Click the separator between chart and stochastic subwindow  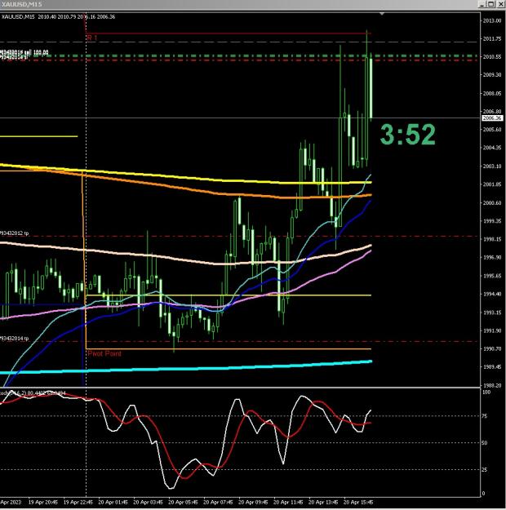240,388
